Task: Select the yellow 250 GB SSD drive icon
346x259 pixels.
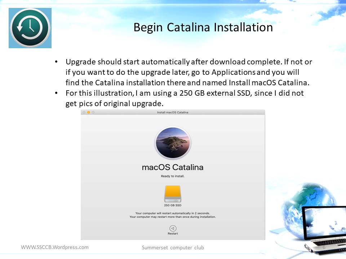Action: click(173, 194)
